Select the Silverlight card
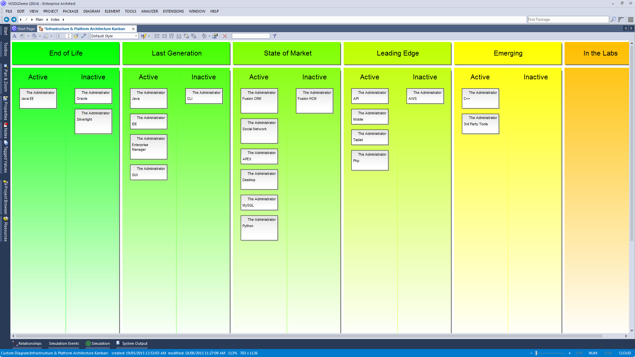This screenshot has height=357, width=635. pos(93,121)
